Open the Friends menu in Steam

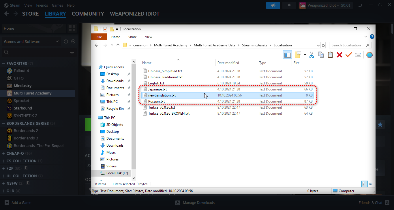click(42, 5)
